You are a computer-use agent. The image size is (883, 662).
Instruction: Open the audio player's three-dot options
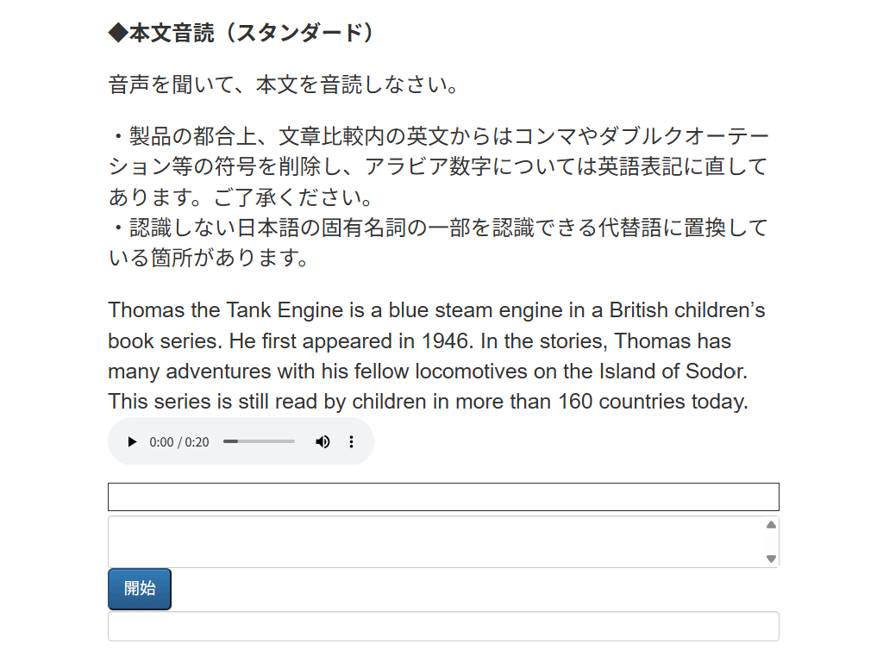point(351,442)
